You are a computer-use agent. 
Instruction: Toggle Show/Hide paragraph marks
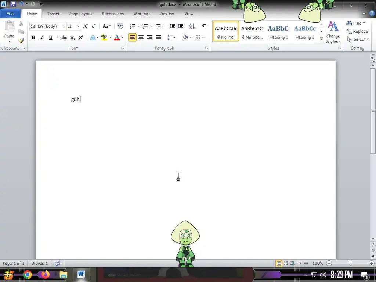tap(204, 26)
